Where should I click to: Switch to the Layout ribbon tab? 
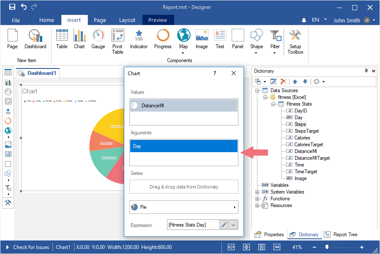click(x=127, y=20)
